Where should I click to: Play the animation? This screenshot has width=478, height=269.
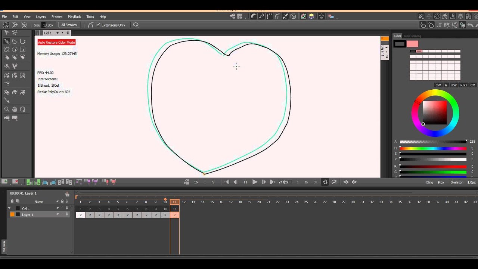[x=255, y=182]
